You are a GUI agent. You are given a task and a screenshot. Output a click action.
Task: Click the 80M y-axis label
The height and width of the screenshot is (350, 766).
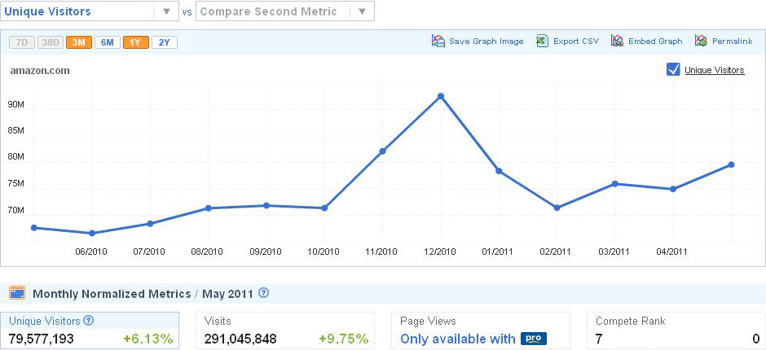pyautogui.click(x=15, y=157)
